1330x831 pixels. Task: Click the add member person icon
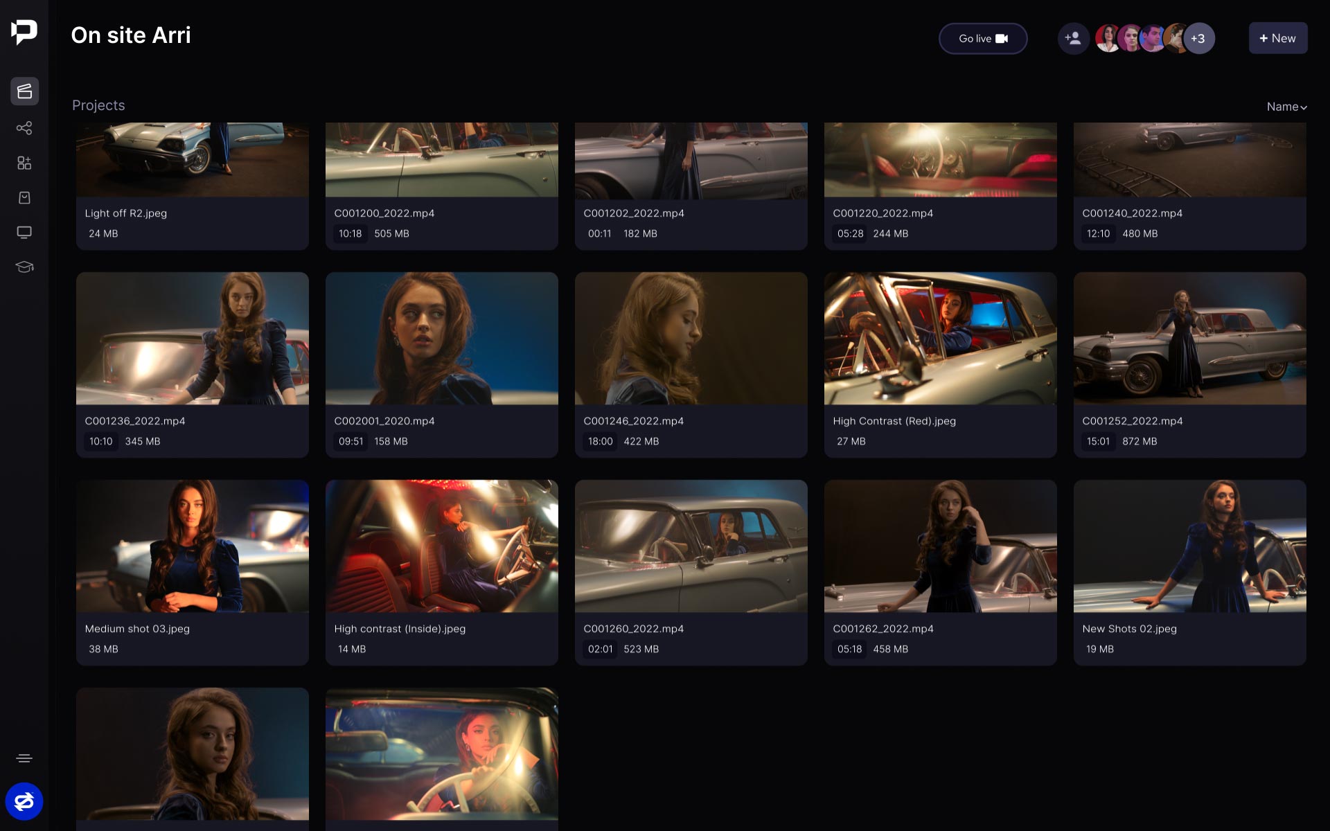(x=1073, y=38)
